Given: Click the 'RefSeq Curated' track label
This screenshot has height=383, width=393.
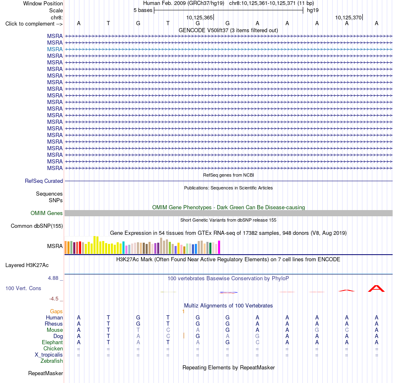Looking at the screenshot, I should coord(43,181).
